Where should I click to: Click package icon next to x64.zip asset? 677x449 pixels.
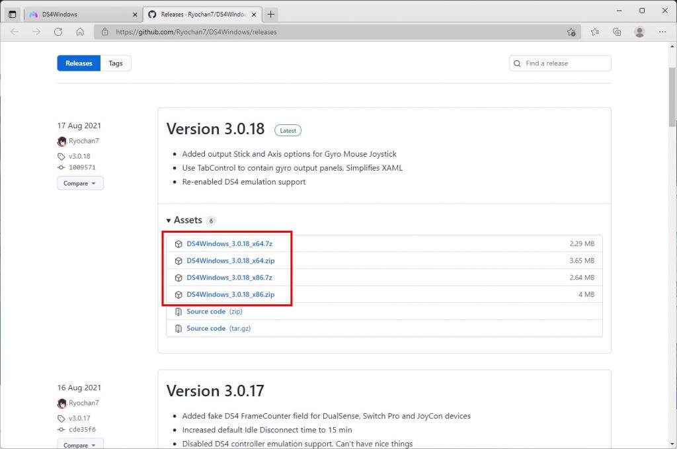pos(179,261)
